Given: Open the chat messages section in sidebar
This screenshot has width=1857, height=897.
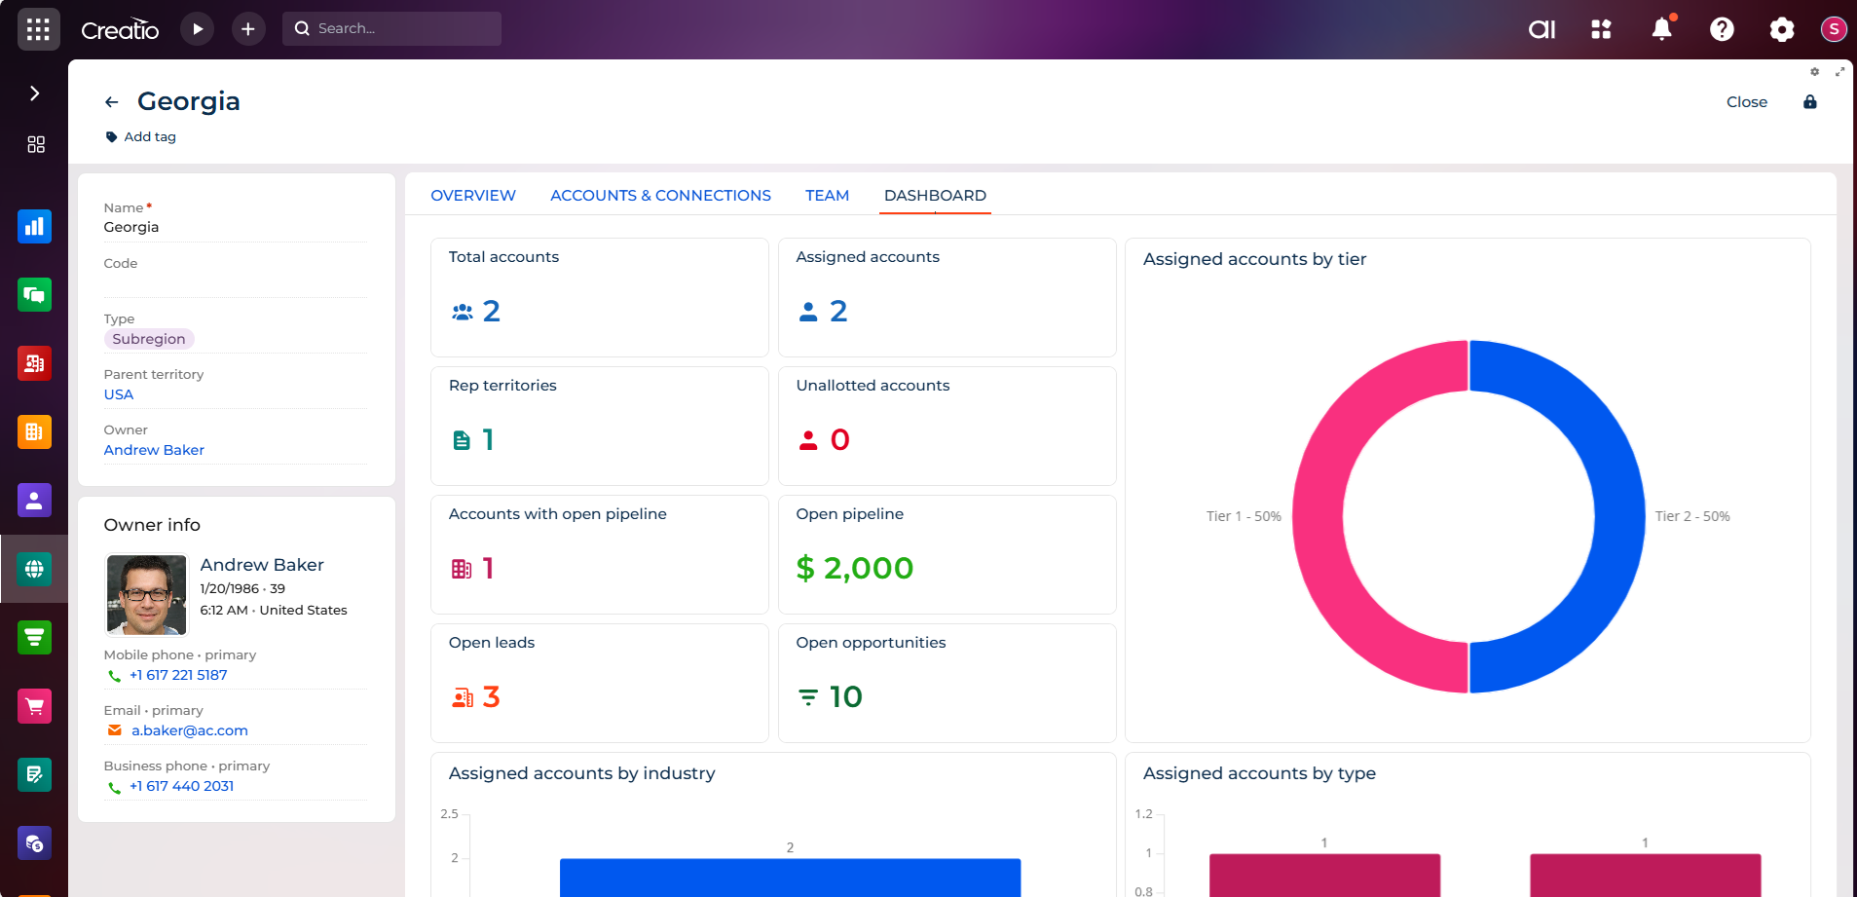Looking at the screenshot, I should (x=35, y=294).
